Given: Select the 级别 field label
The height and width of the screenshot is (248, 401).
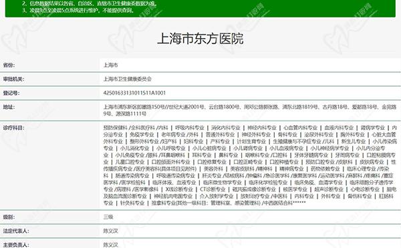Looking at the screenshot, I should click(9, 217).
